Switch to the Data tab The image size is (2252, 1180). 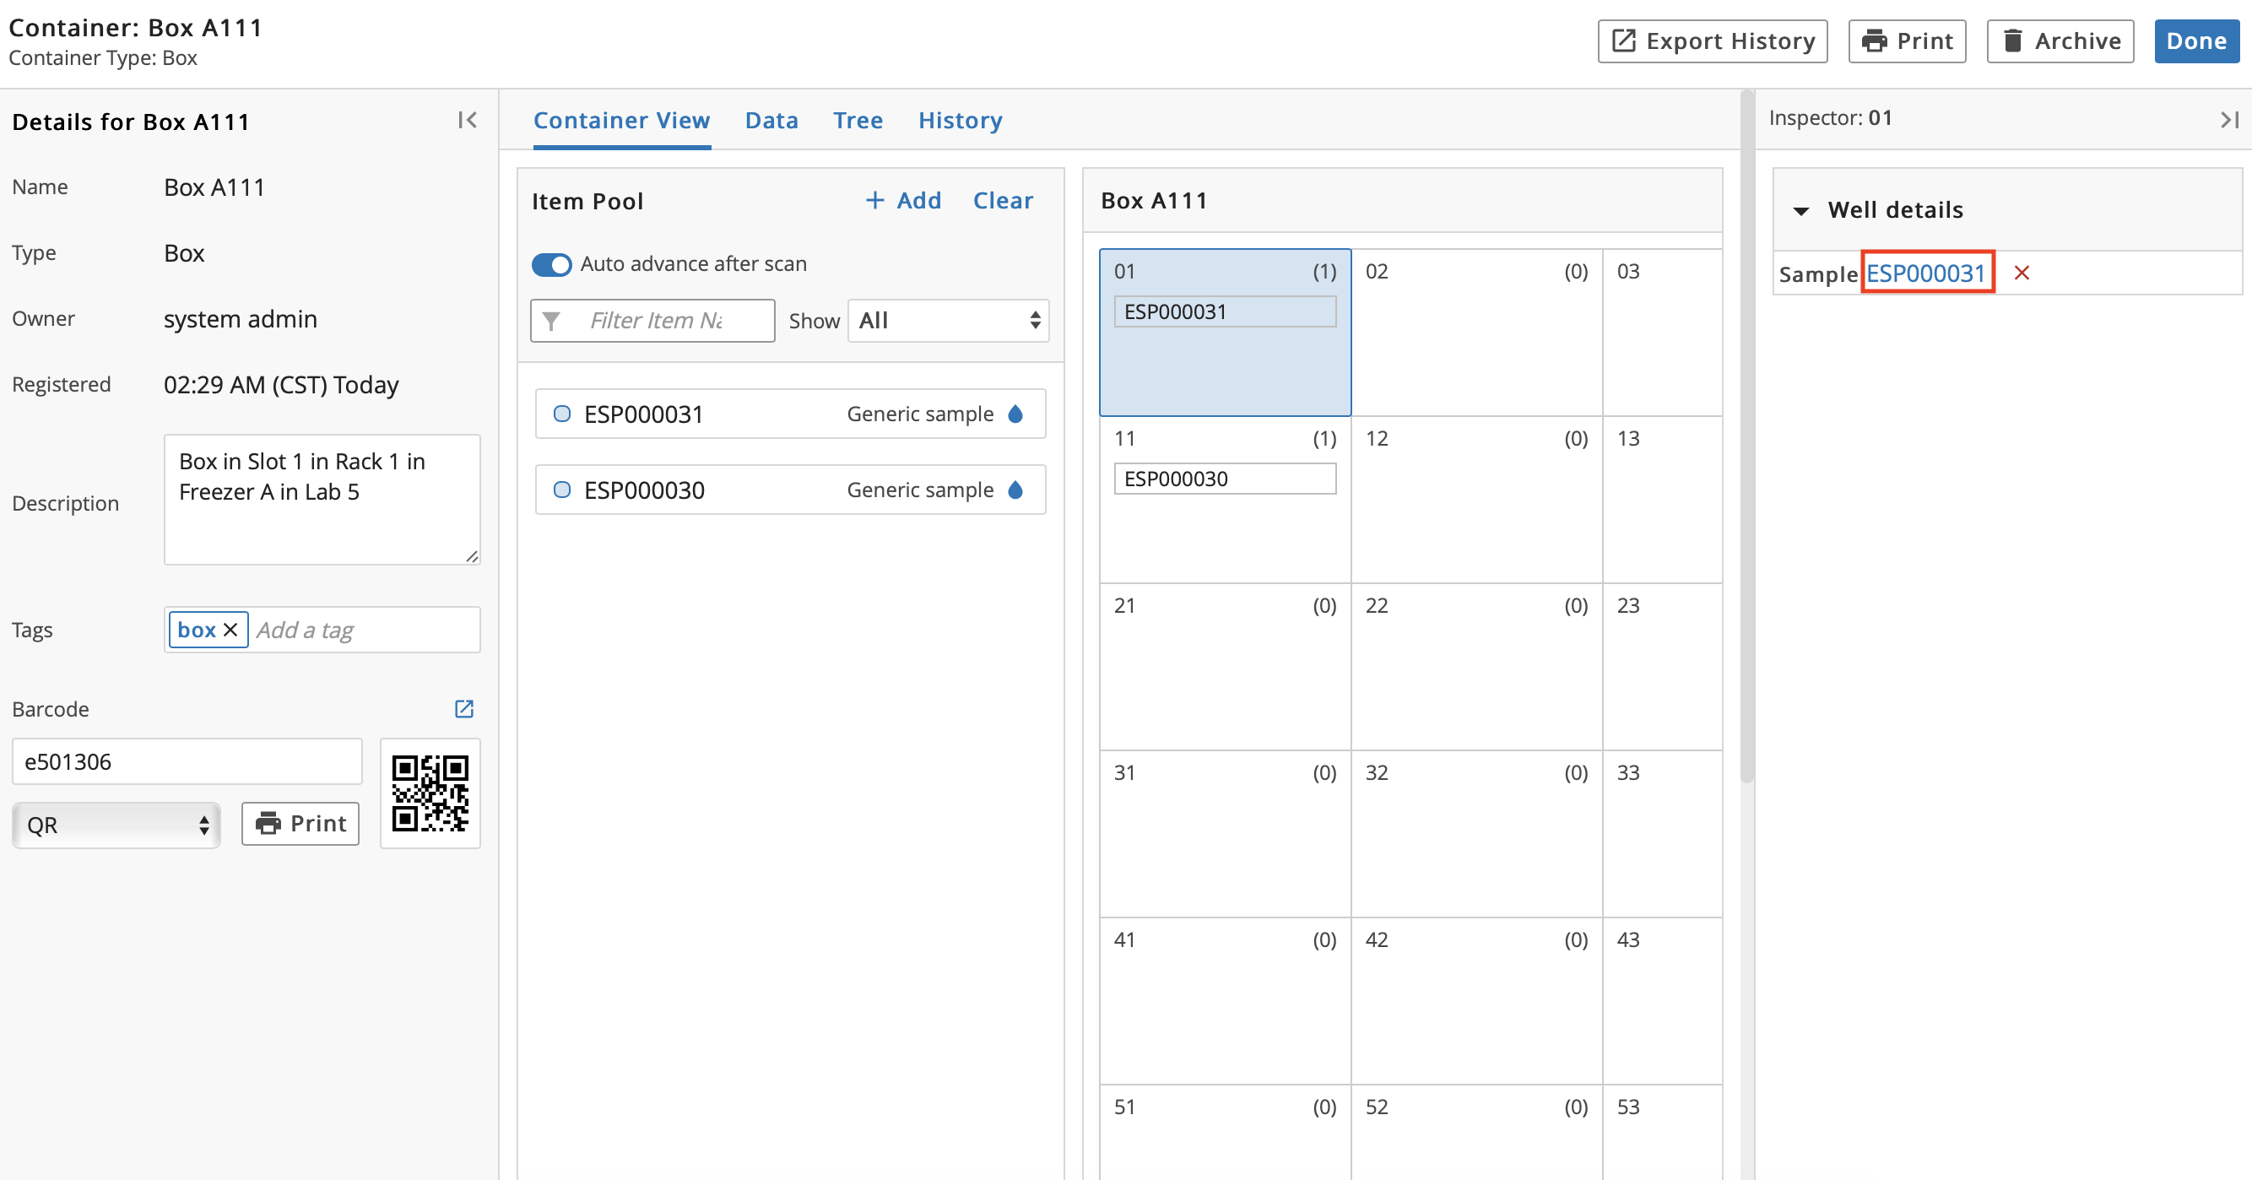[x=771, y=121]
